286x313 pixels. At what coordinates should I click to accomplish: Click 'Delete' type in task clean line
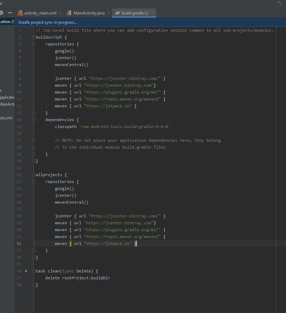[x=83, y=271]
